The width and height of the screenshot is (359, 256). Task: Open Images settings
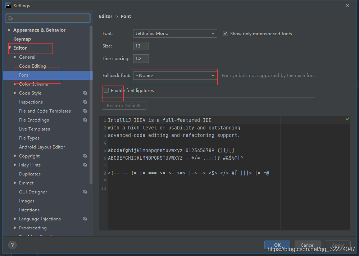click(27, 201)
